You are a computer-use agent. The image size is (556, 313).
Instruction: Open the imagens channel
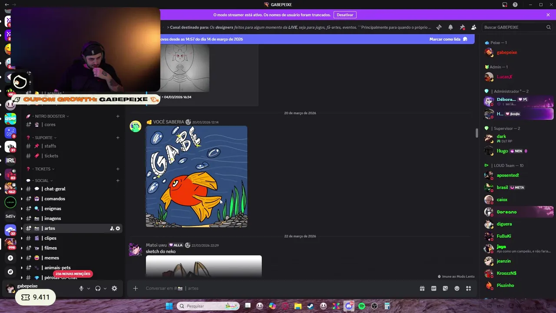click(72, 218)
